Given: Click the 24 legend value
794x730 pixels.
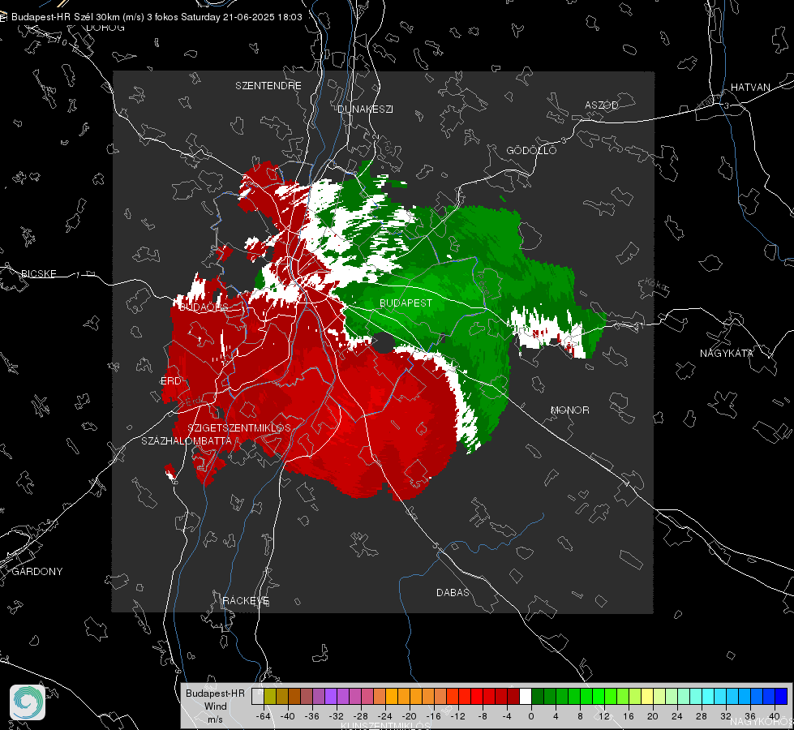Looking at the screenshot, I should pos(677,716).
